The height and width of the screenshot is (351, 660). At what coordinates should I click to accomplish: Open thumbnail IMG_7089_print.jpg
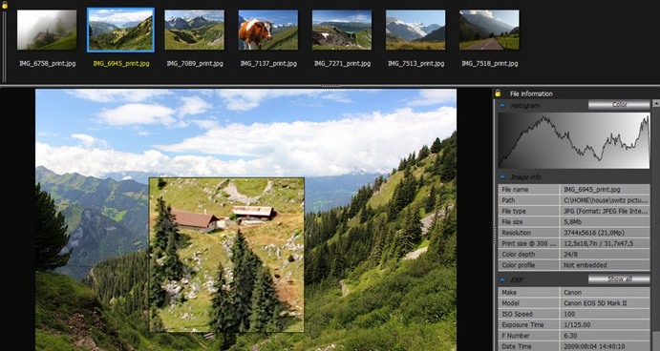point(195,30)
